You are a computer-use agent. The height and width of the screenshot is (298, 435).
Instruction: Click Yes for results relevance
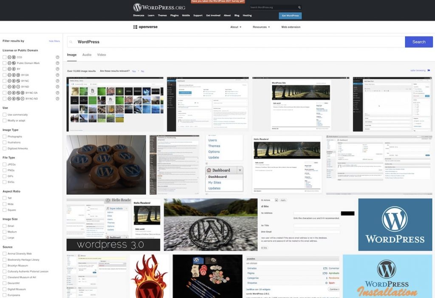coord(134,71)
